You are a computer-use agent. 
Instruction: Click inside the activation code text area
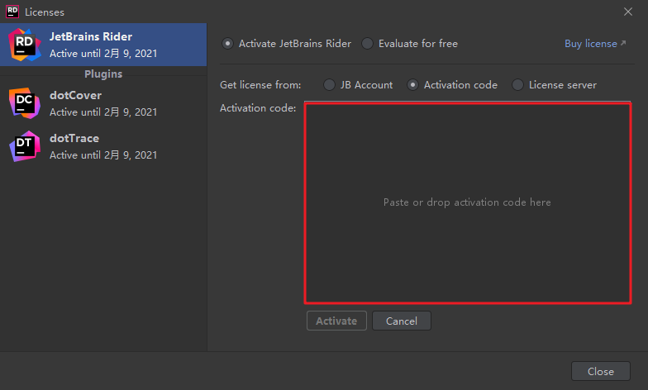coord(468,203)
